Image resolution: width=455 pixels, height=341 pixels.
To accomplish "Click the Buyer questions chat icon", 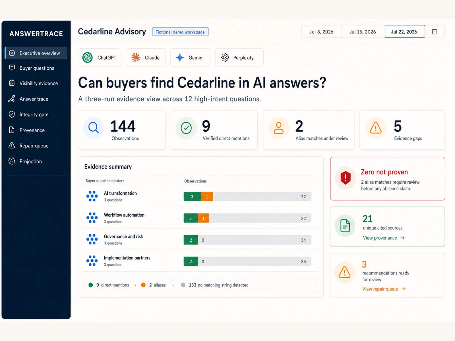I will (x=12, y=68).
